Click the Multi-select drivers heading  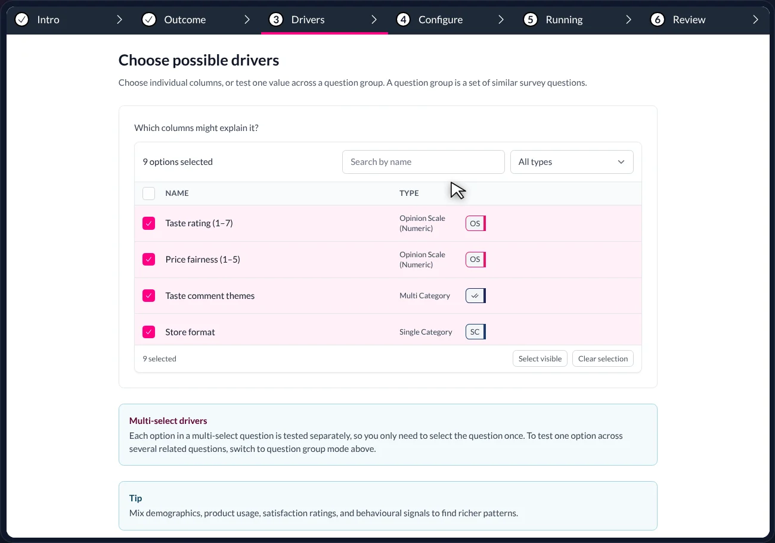tap(168, 421)
